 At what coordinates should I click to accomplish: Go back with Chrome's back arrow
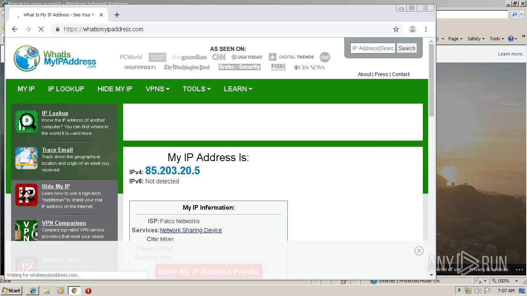[15, 29]
